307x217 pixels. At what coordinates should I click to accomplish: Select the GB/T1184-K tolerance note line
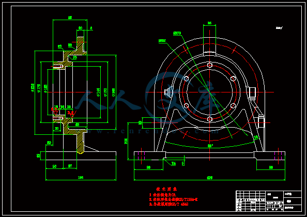(174, 199)
